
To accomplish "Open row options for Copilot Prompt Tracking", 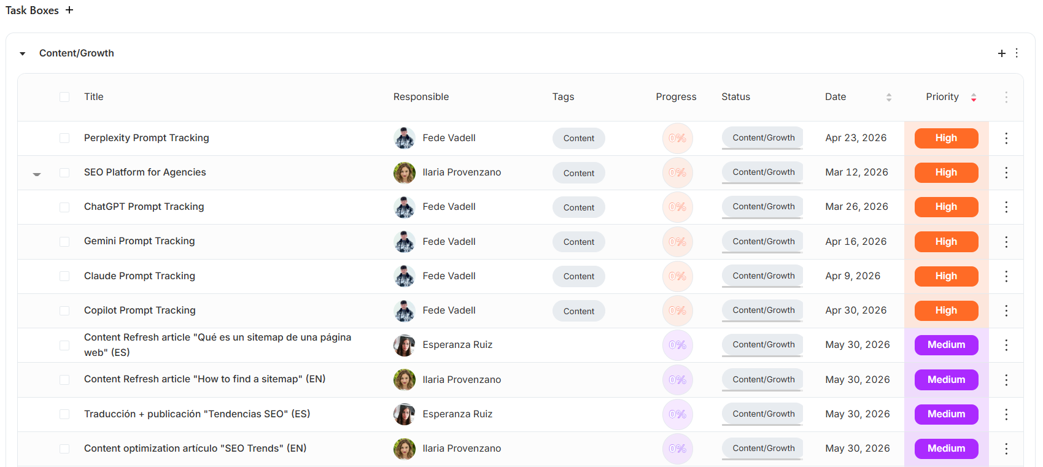I will (1006, 311).
